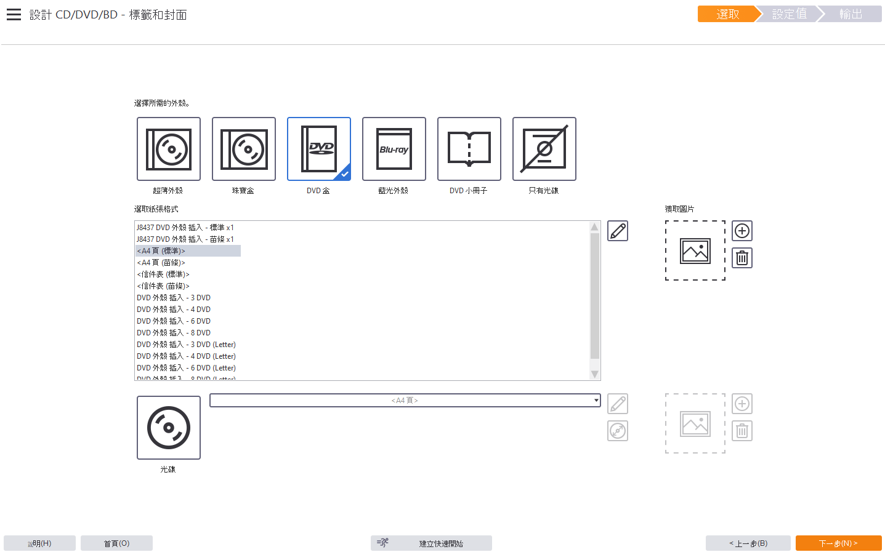The image size is (885, 552).
Task: Click the cover image placeholder thumbnail
Action: coord(695,250)
